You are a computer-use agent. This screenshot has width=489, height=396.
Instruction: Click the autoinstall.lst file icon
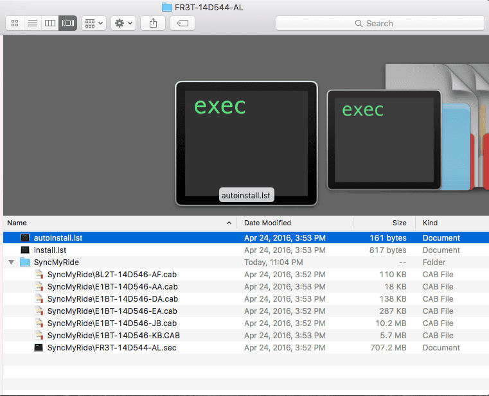[x=25, y=237]
